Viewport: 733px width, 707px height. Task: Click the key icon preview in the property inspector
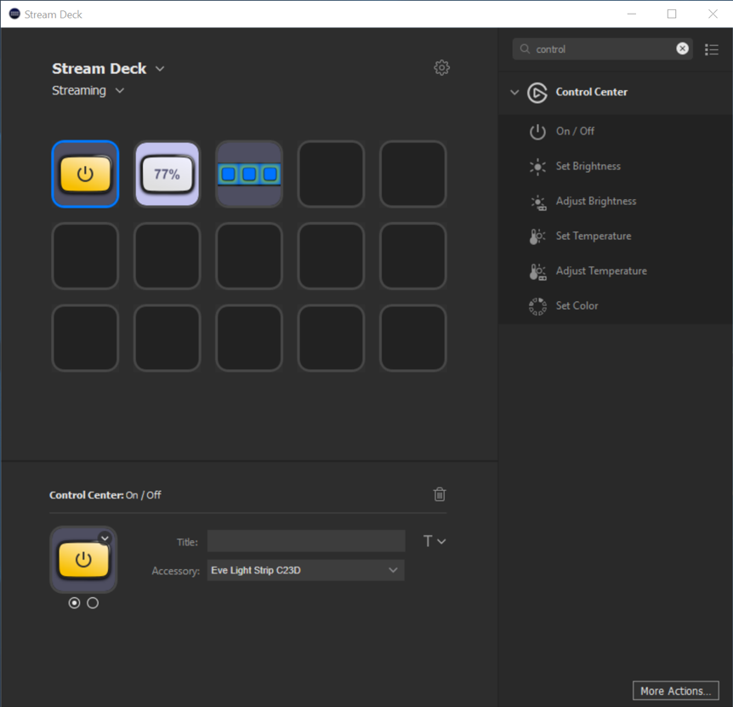pyautogui.click(x=83, y=559)
